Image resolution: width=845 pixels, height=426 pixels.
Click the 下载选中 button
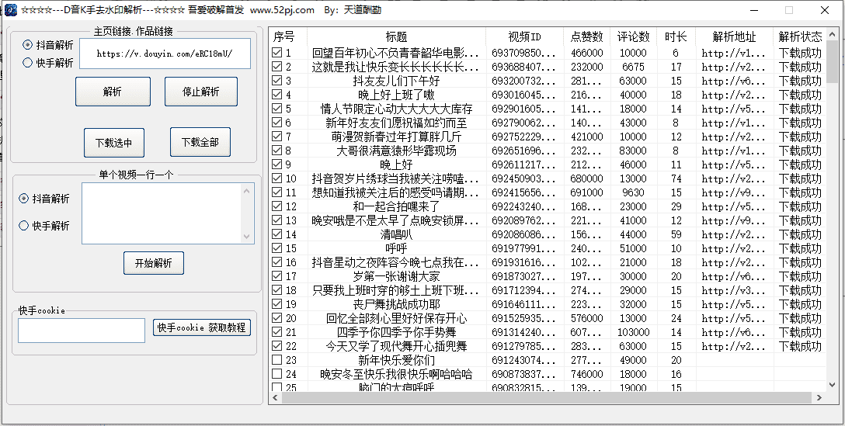(113, 143)
